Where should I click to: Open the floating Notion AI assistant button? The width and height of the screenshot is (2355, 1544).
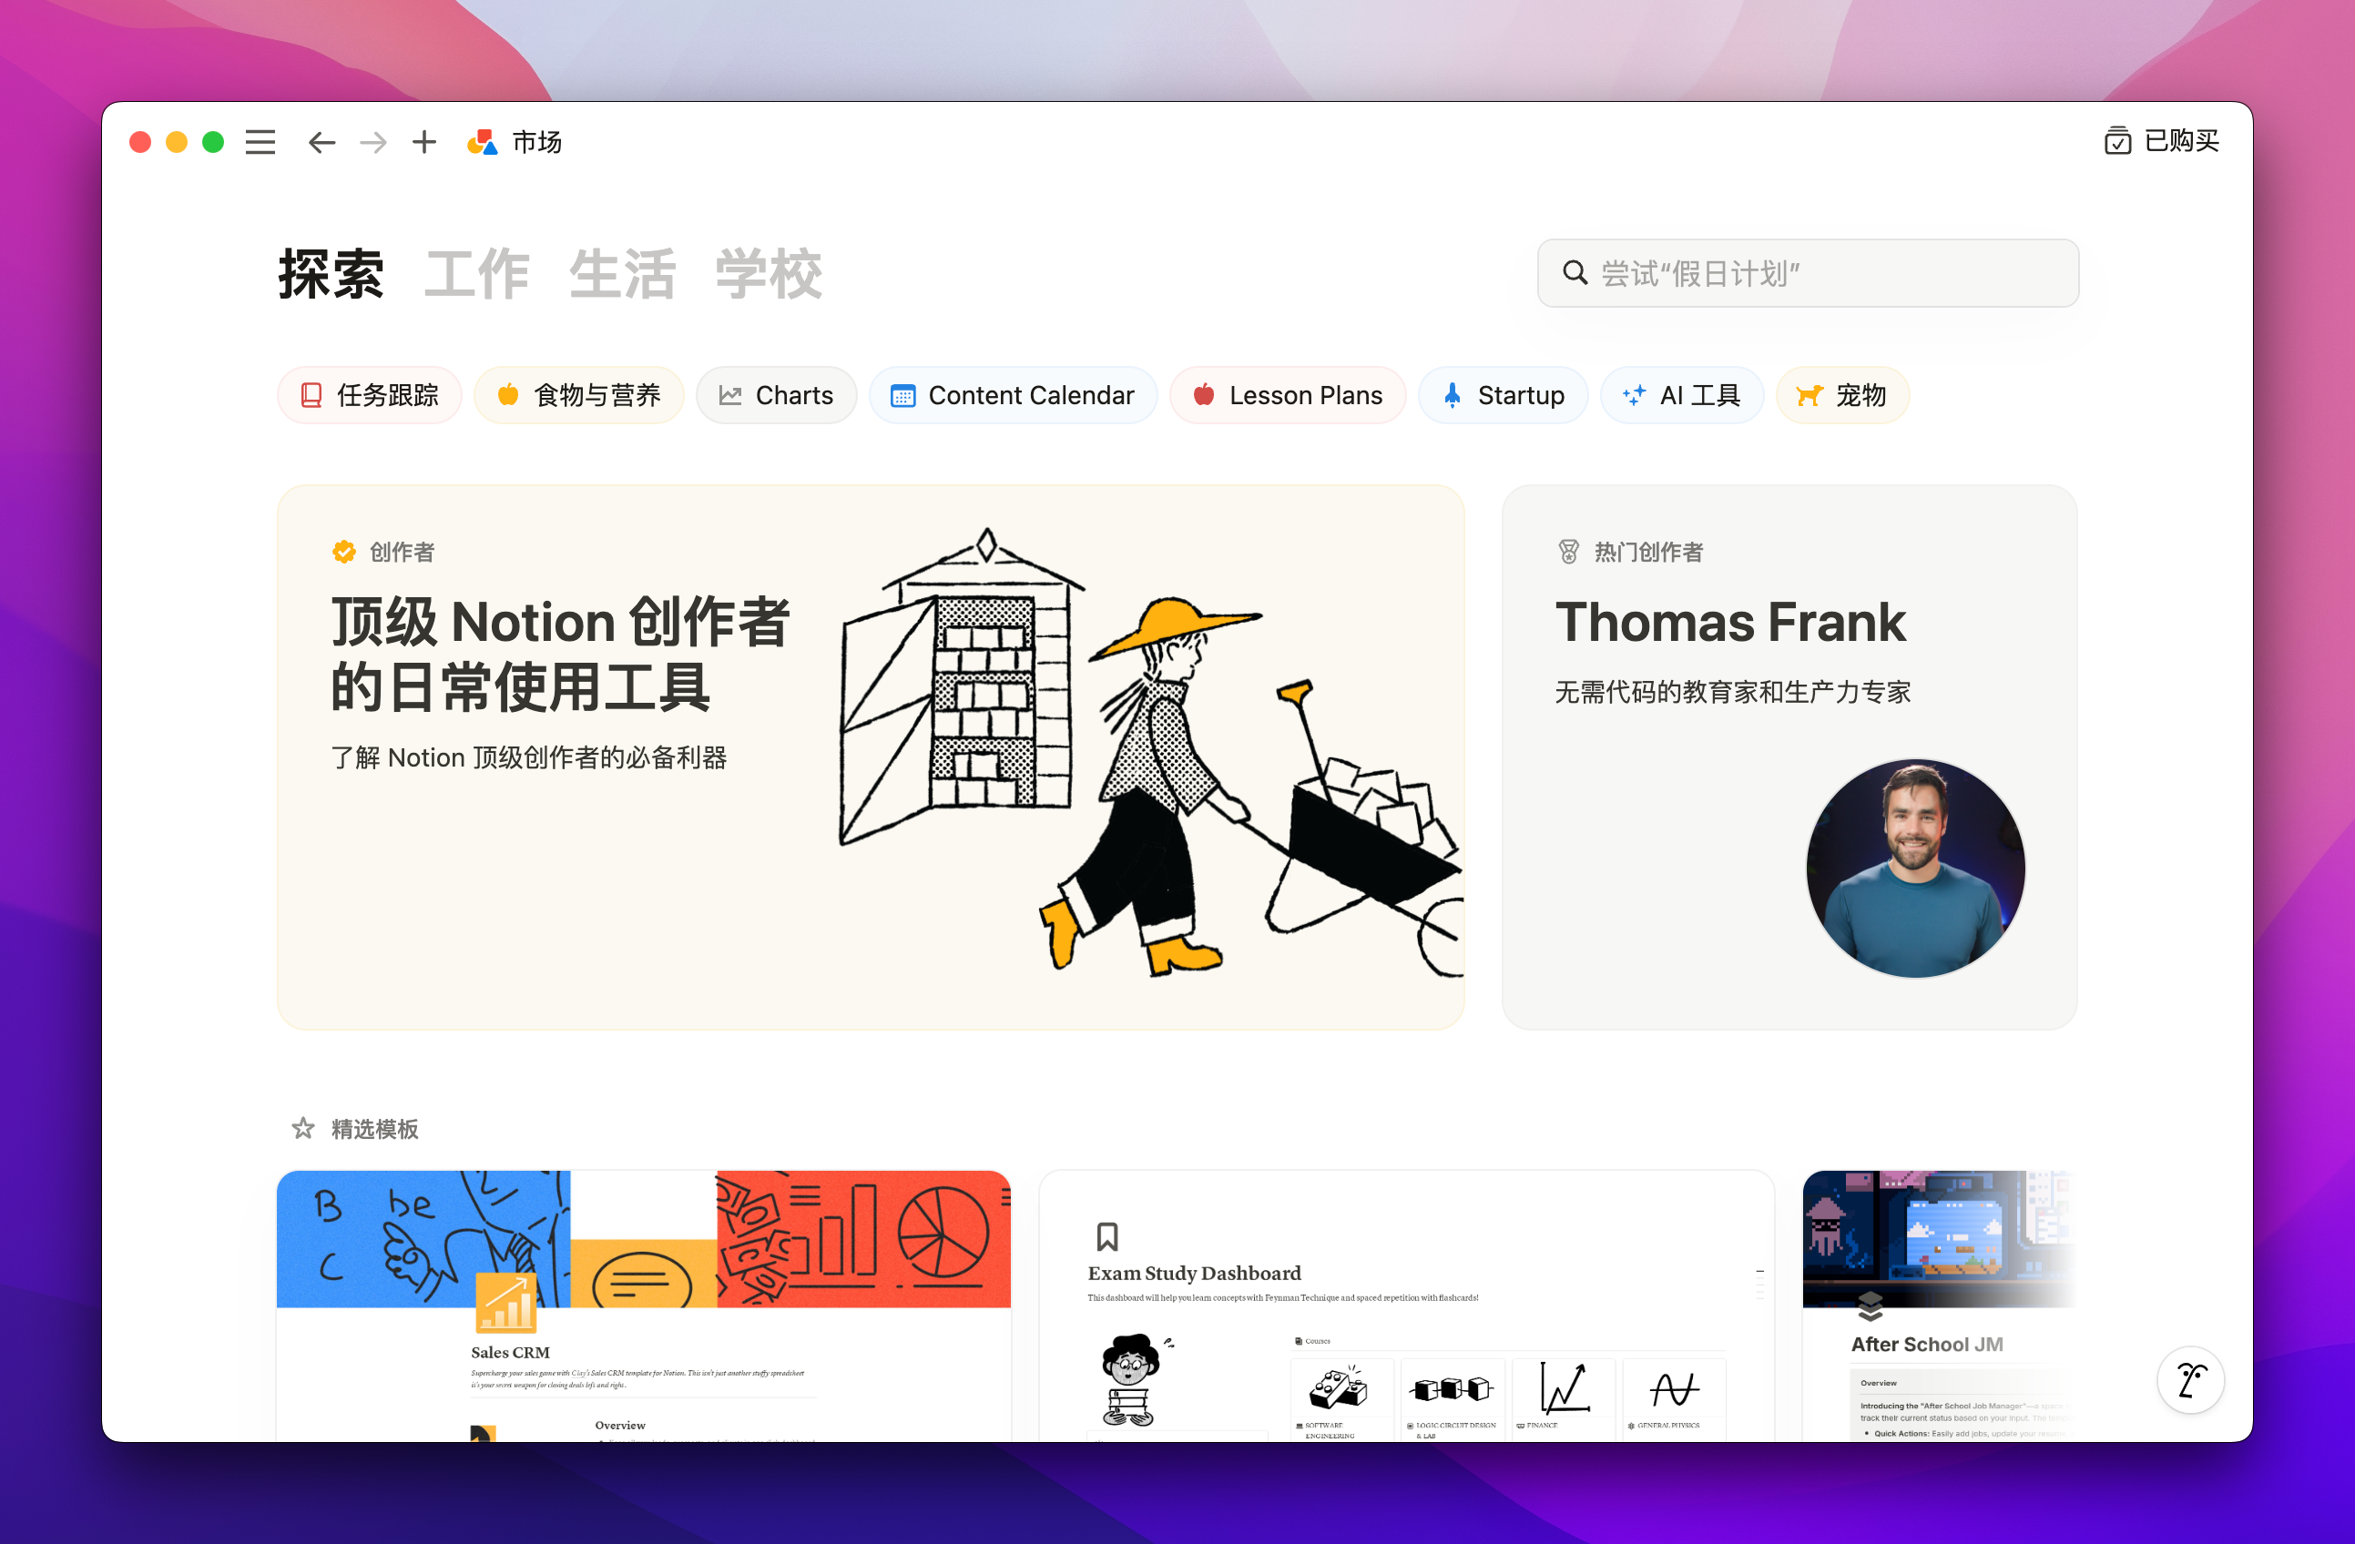pyautogui.click(x=2190, y=1379)
